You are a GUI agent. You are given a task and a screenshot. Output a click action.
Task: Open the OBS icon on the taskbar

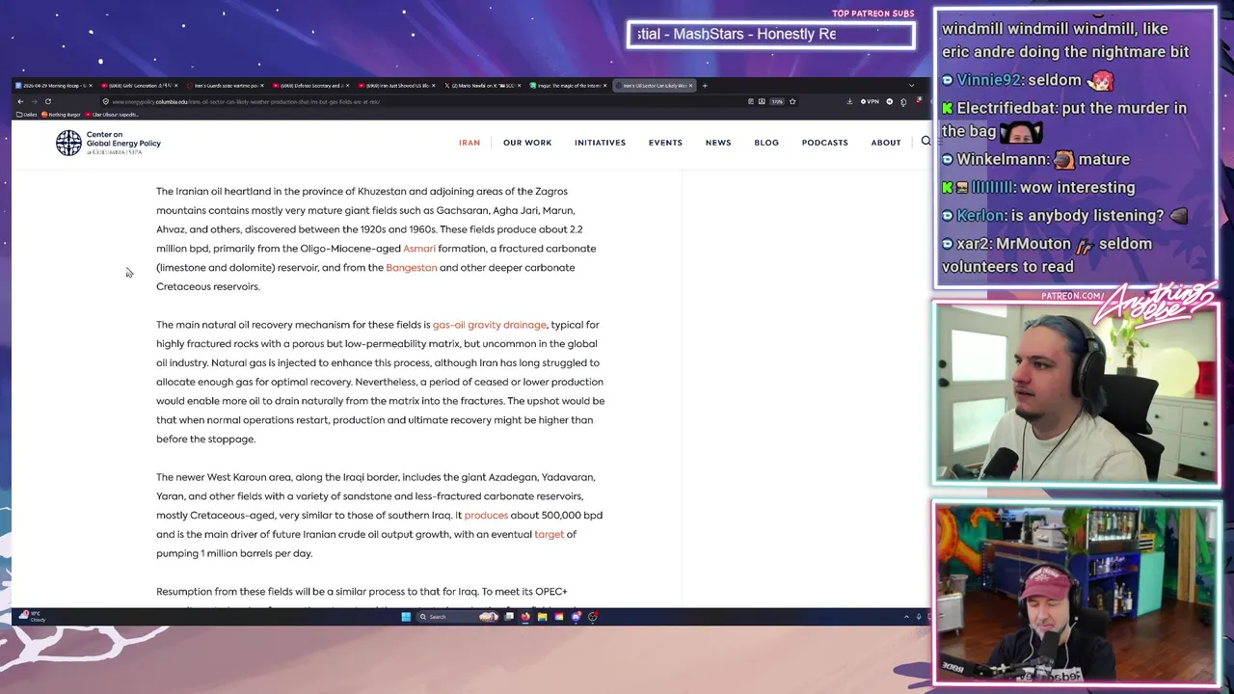coord(592,617)
